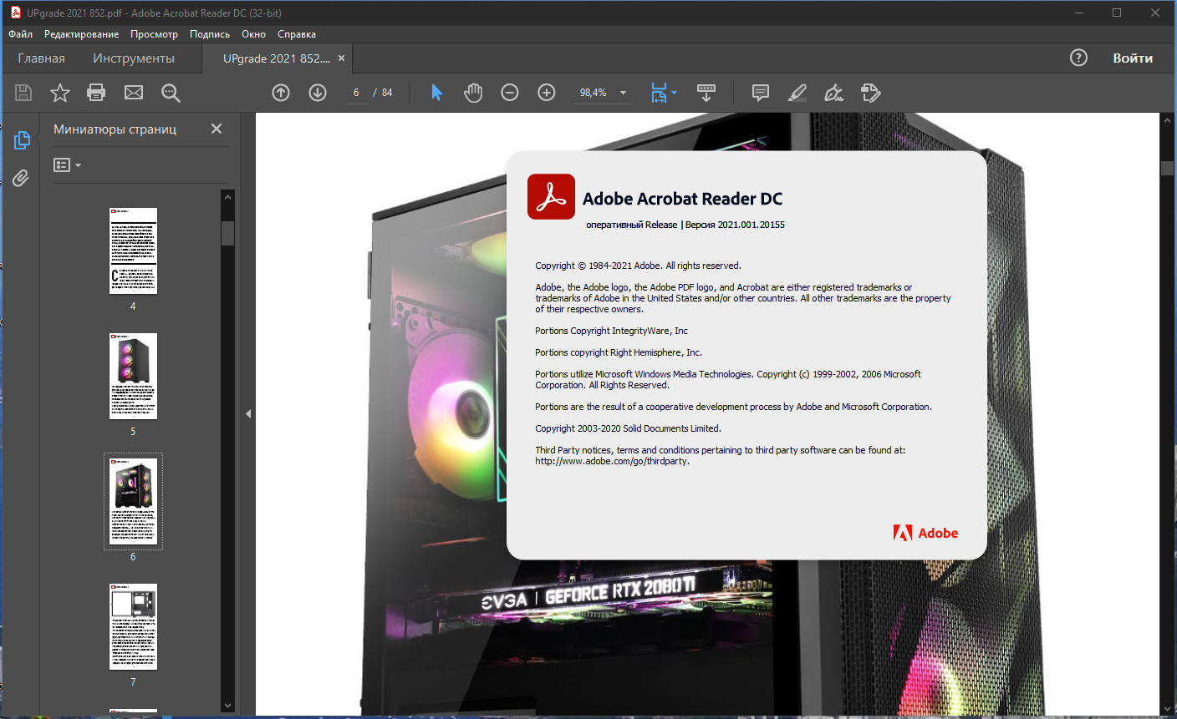The width and height of the screenshot is (1177, 719).
Task: Click the Portions Copyright IntegrityWare line
Action: tap(611, 331)
